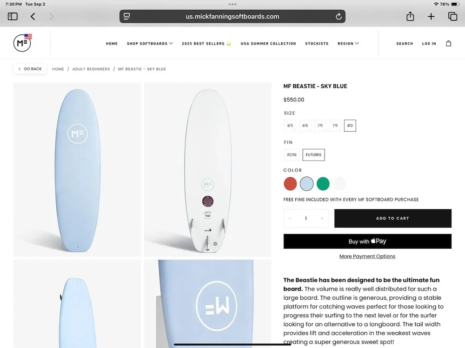Increase quantity with the plus stepper
The image size is (465, 348).
coord(322,219)
